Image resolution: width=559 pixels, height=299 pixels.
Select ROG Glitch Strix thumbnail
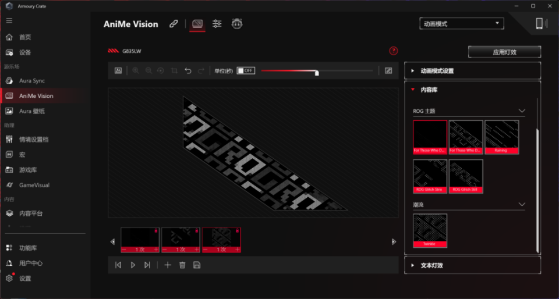point(430,176)
